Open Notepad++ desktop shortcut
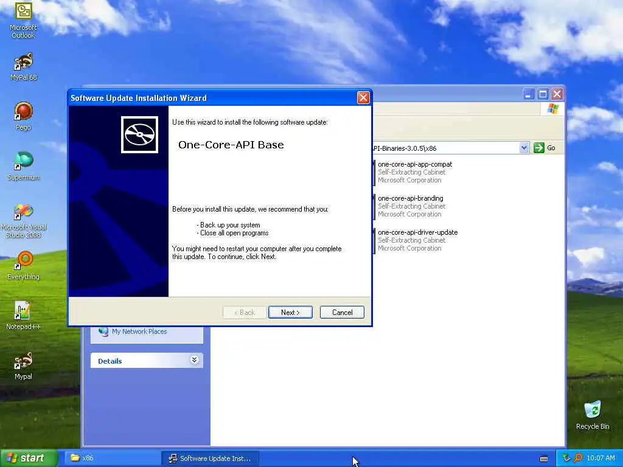623x467 pixels. pyautogui.click(x=23, y=316)
